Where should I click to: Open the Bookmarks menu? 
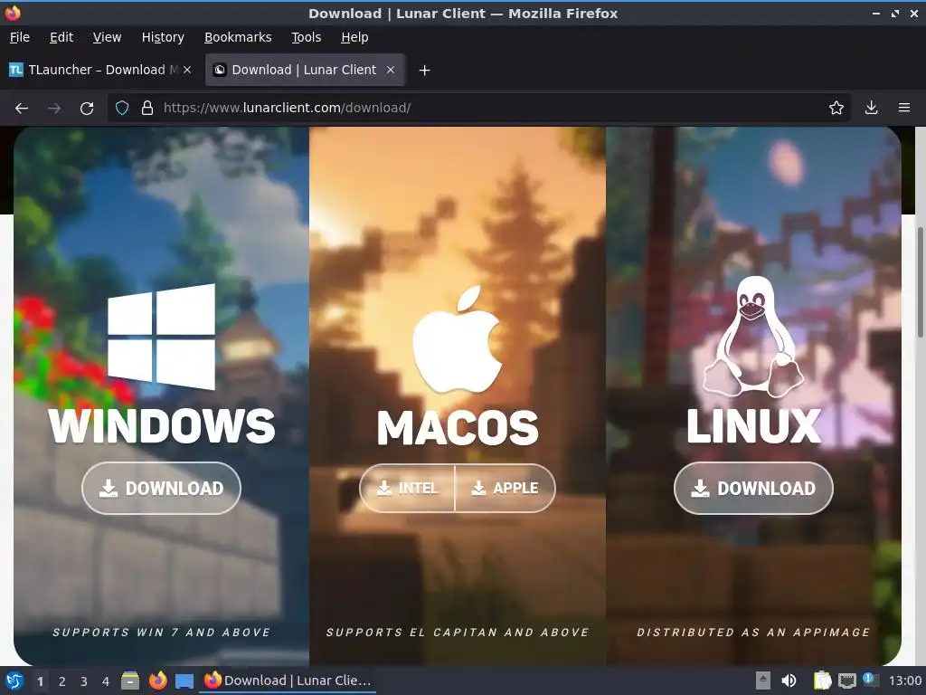click(238, 37)
